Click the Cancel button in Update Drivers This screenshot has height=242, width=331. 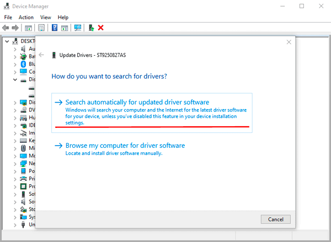[x=276, y=219]
